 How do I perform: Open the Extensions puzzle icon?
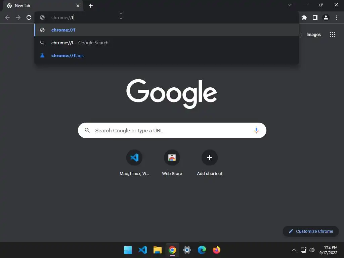[x=304, y=17]
